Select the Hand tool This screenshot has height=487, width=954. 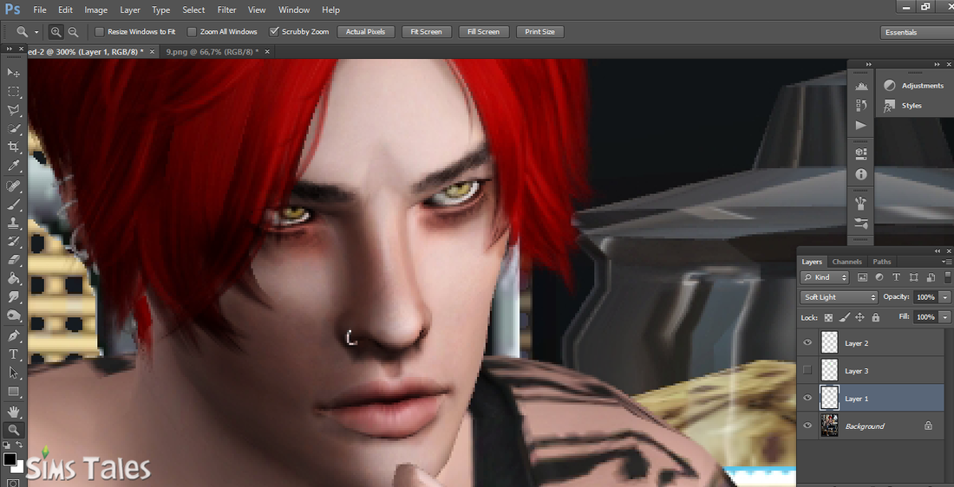[13, 412]
